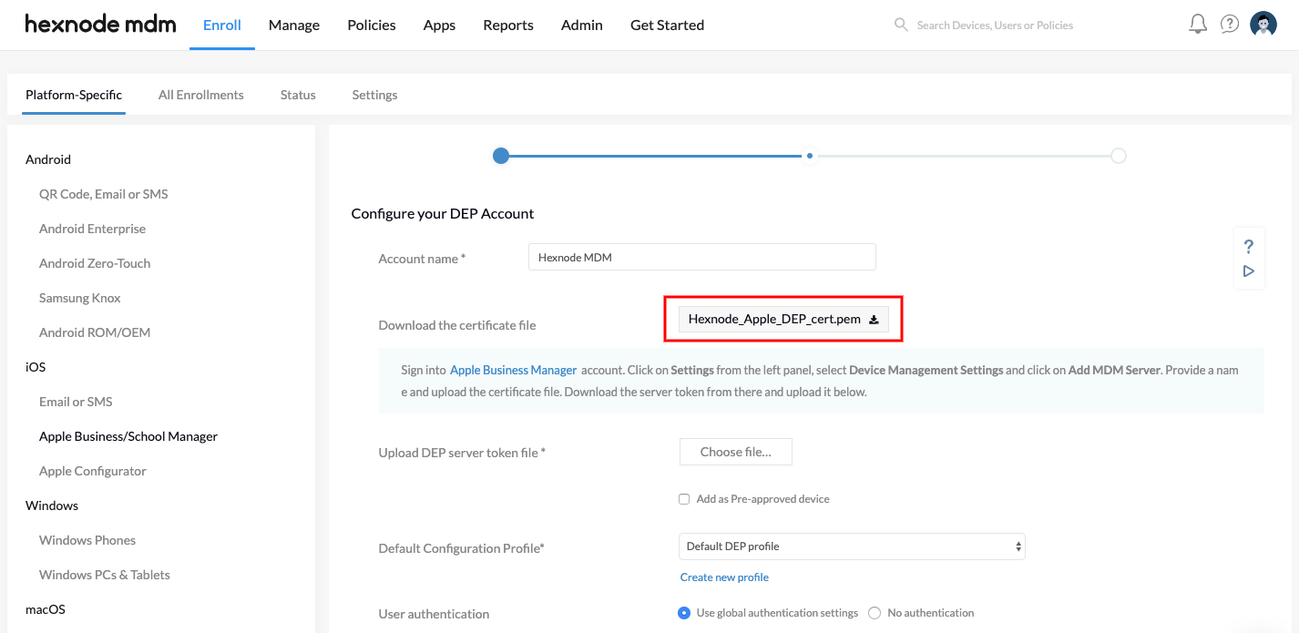Download Hexnode_Apple_DEP_cert.pem file
This screenshot has height=633, width=1299.
[783, 320]
